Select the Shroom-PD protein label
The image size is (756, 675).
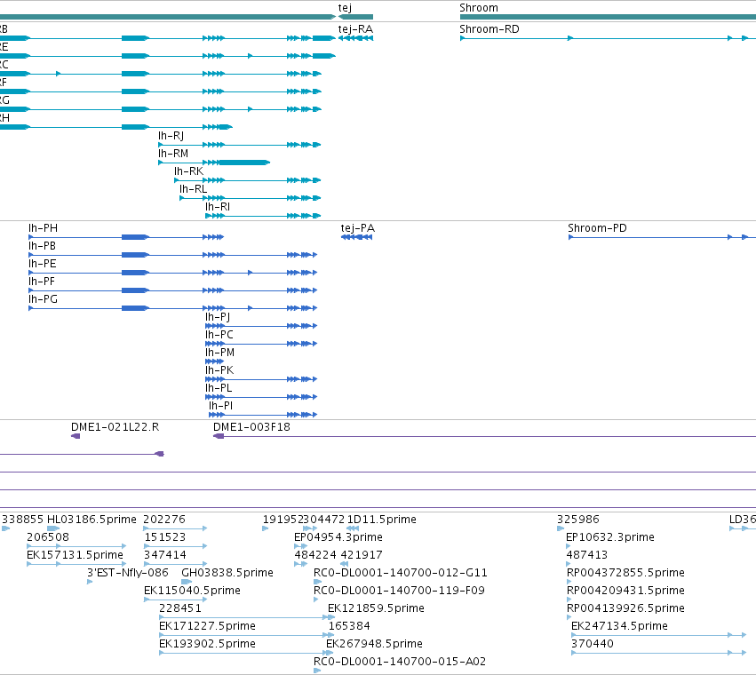click(597, 228)
